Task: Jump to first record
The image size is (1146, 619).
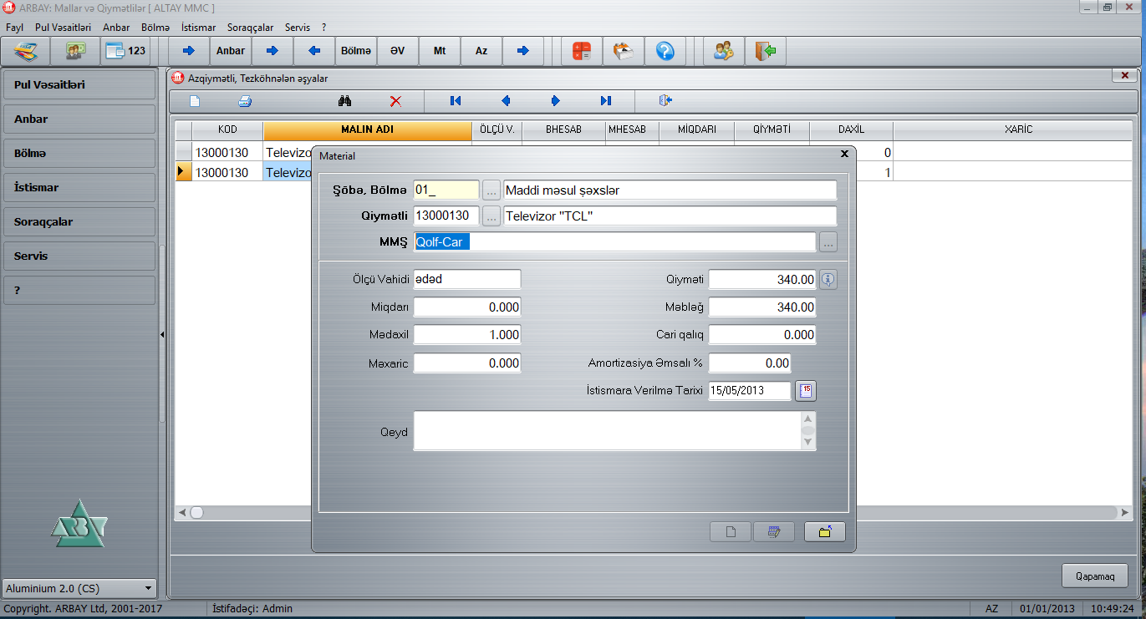Action: 456,101
